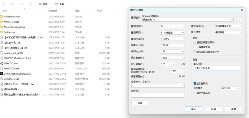
Task: Sort by 修改日期 column header
Action: [53, 11]
